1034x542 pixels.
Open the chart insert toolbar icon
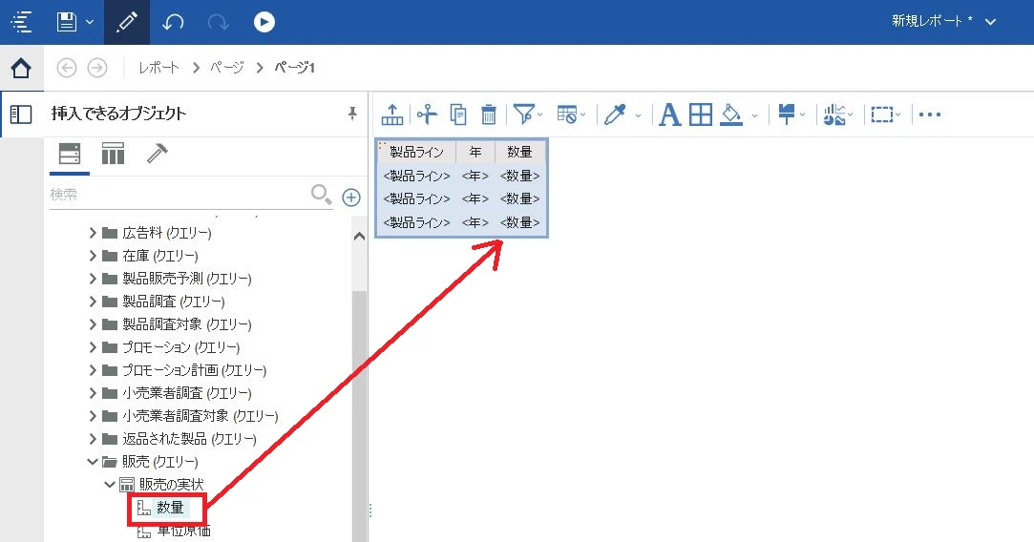click(838, 115)
